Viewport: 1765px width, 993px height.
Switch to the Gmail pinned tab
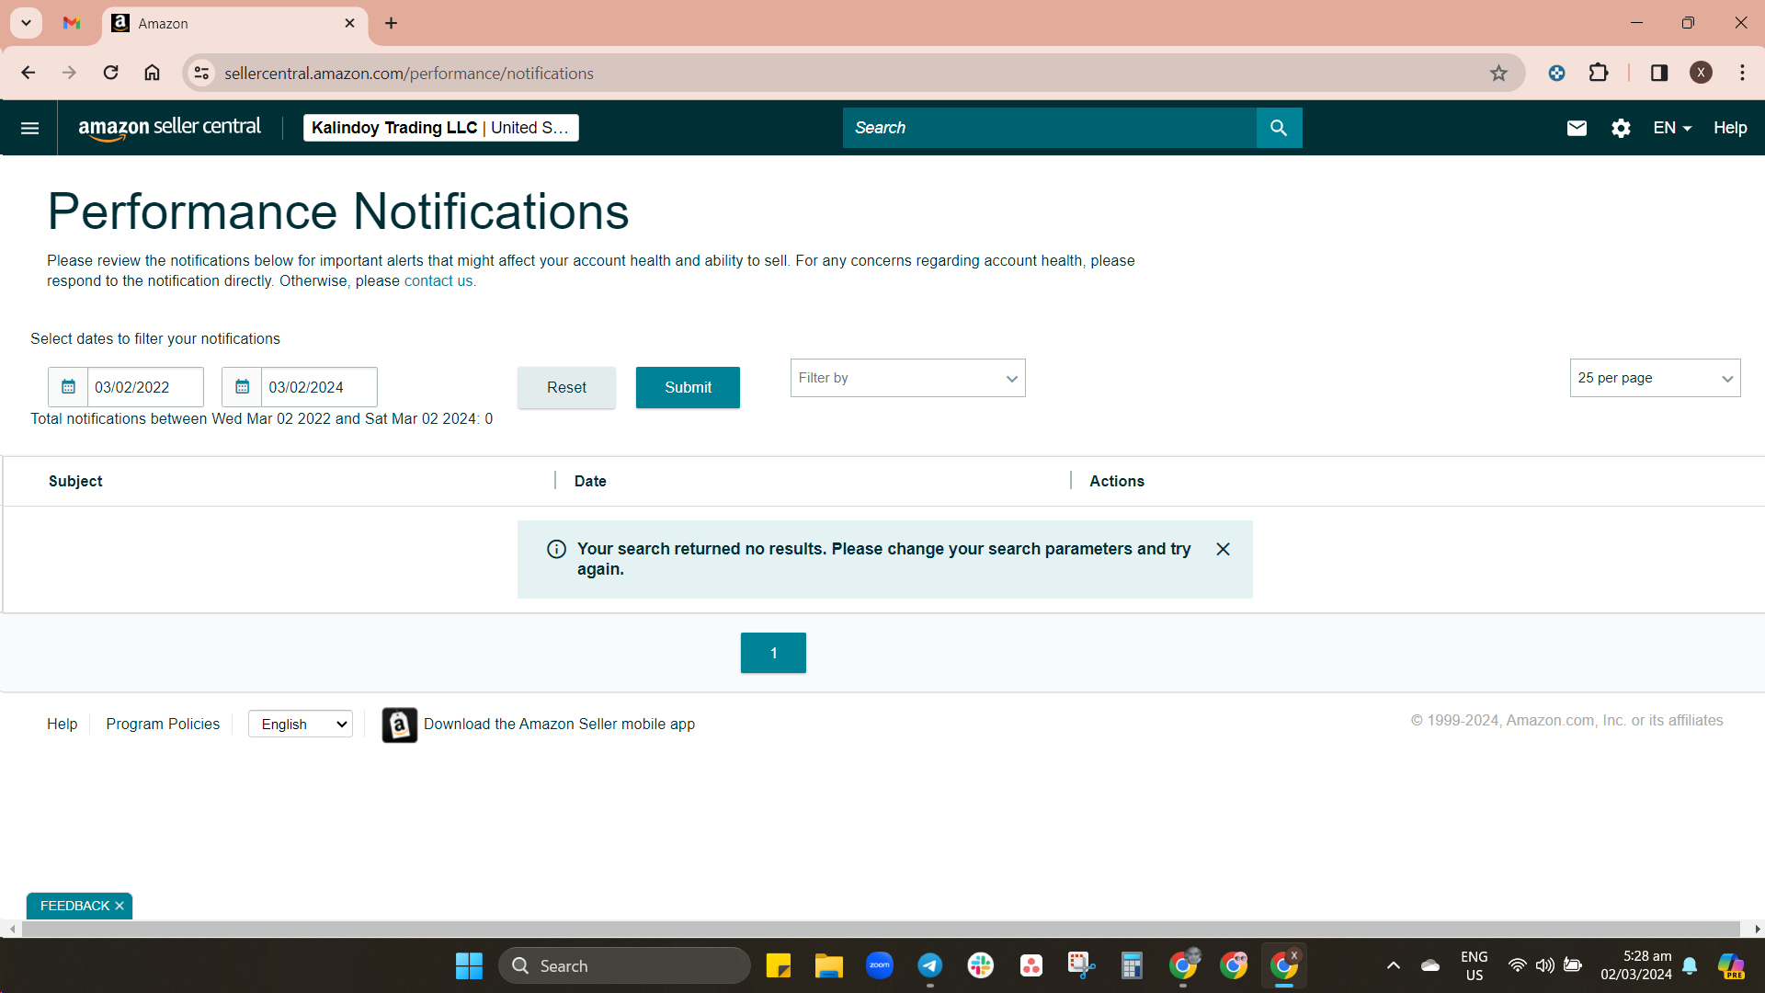72,23
